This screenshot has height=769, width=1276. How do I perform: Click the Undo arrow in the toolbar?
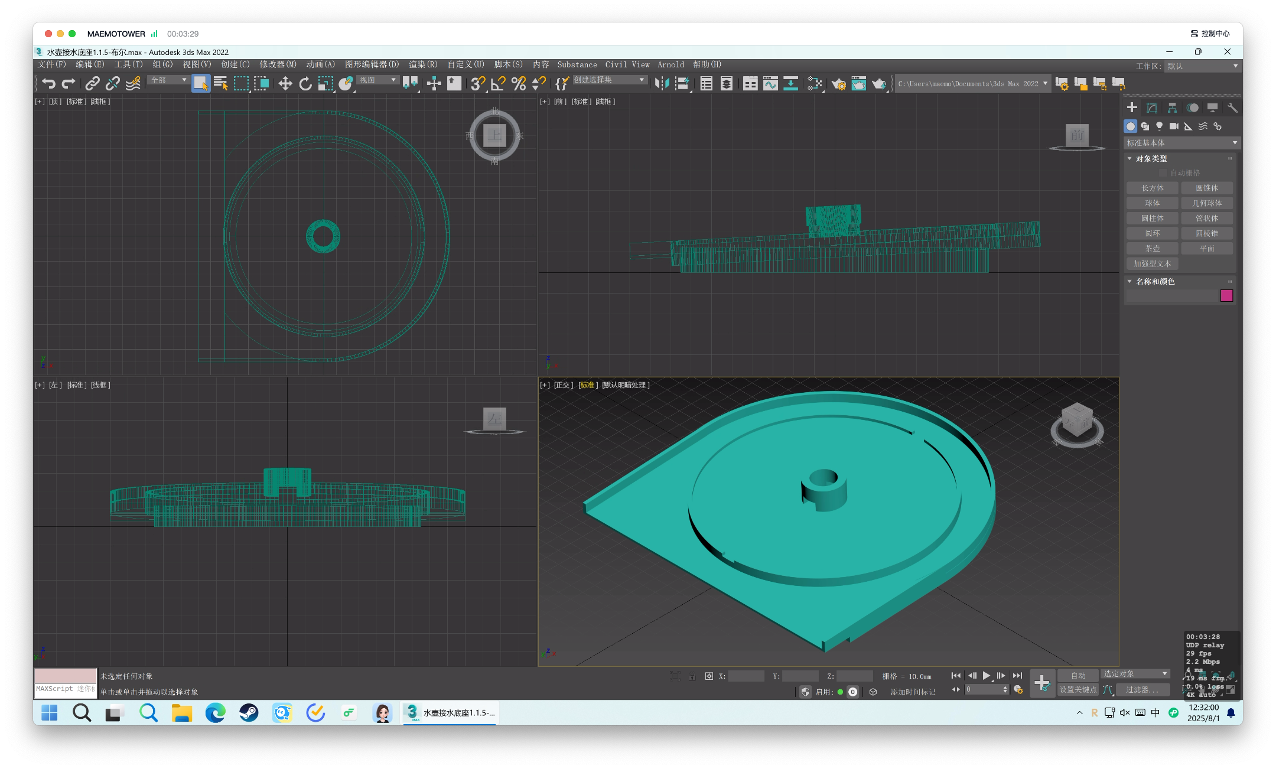point(48,83)
